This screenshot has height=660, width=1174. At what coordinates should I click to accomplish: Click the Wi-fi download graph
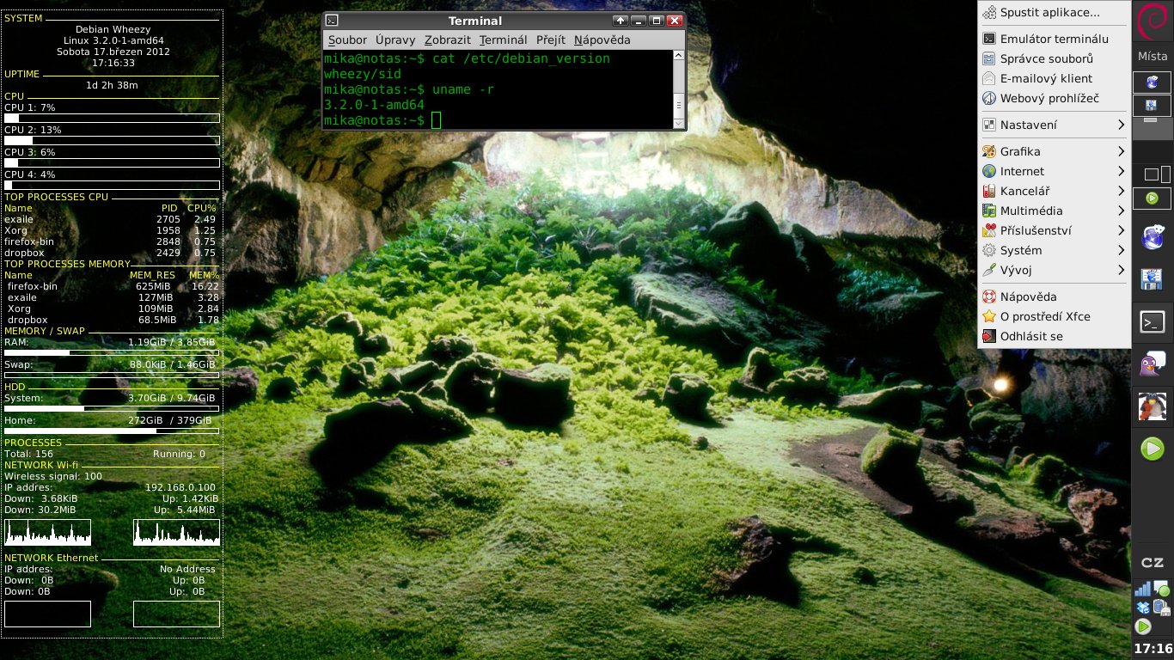click(x=47, y=532)
